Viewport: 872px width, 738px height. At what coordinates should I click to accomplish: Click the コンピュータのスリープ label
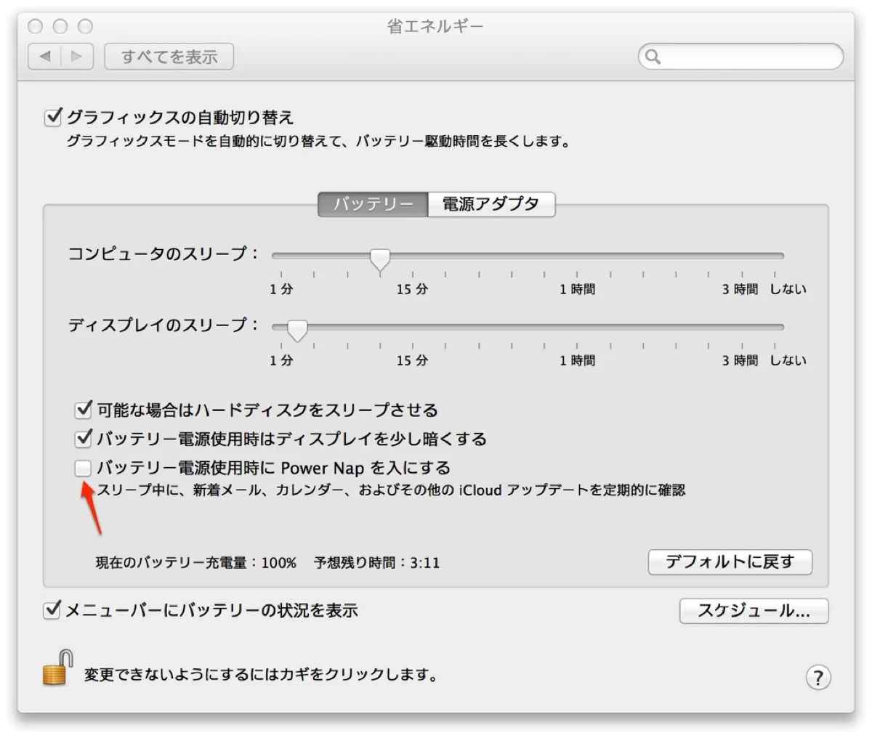click(163, 254)
